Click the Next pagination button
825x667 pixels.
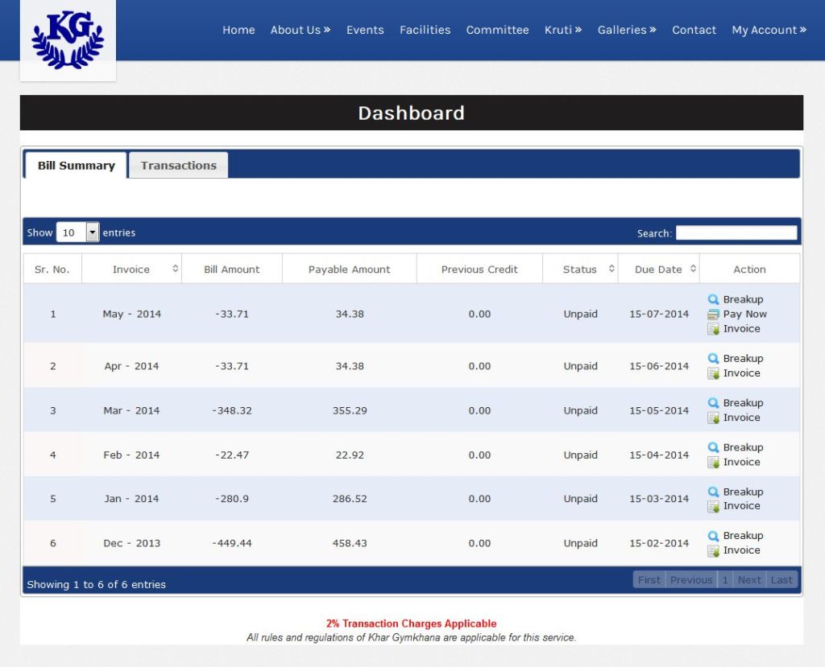pos(748,580)
